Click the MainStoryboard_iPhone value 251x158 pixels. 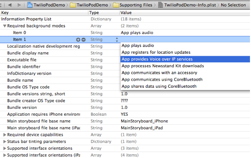click(144, 121)
